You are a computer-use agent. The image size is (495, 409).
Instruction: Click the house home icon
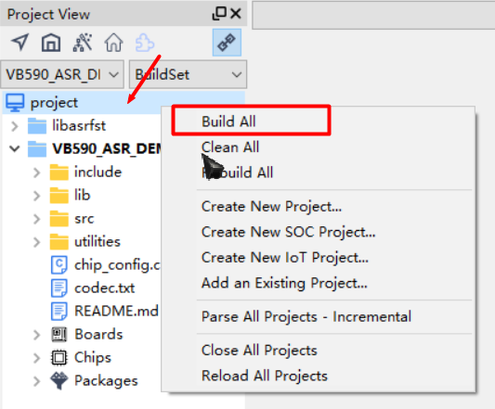click(113, 43)
